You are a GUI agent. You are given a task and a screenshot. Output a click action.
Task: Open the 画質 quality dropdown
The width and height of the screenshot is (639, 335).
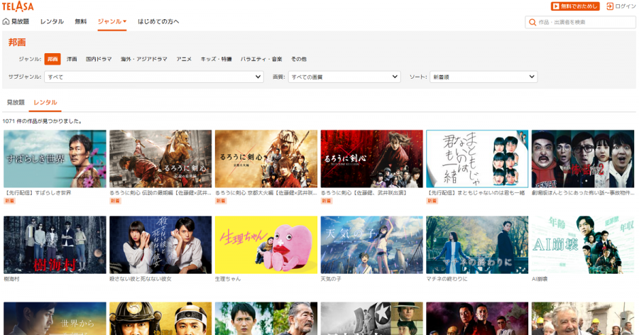click(344, 77)
